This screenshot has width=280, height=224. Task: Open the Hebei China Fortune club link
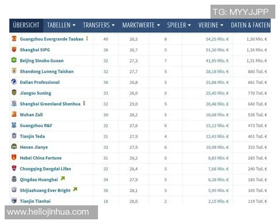pos(41,158)
